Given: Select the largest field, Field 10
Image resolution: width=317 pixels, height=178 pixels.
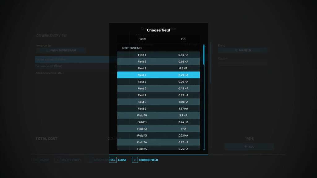Looking at the screenshot, I should (x=158, y=116).
